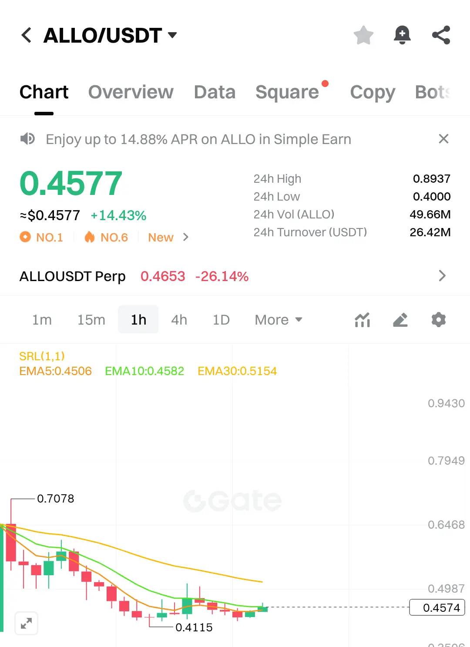Select the 15m timeframe
This screenshot has height=647, width=470.
(91, 320)
